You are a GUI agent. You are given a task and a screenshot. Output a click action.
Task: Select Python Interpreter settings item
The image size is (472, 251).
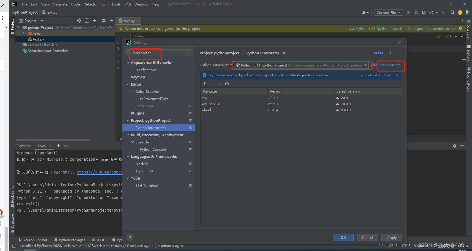tap(159, 128)
